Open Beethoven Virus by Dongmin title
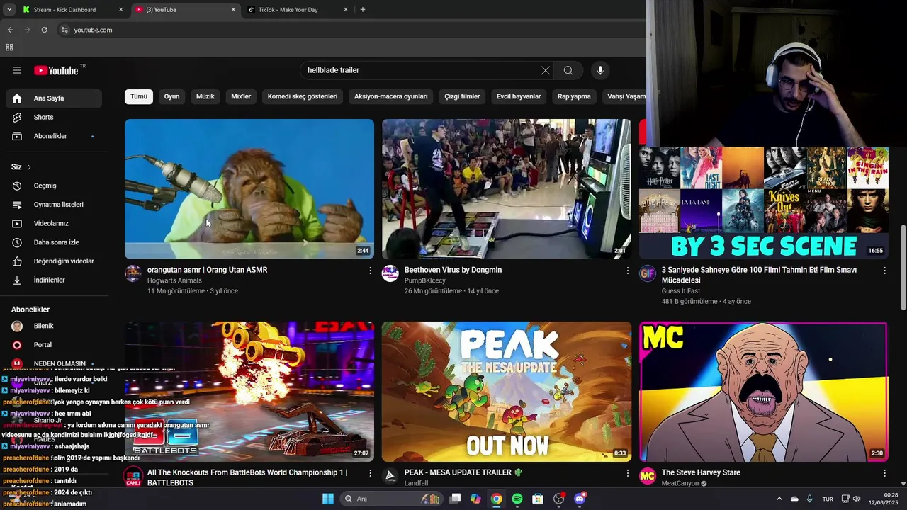 453,270
